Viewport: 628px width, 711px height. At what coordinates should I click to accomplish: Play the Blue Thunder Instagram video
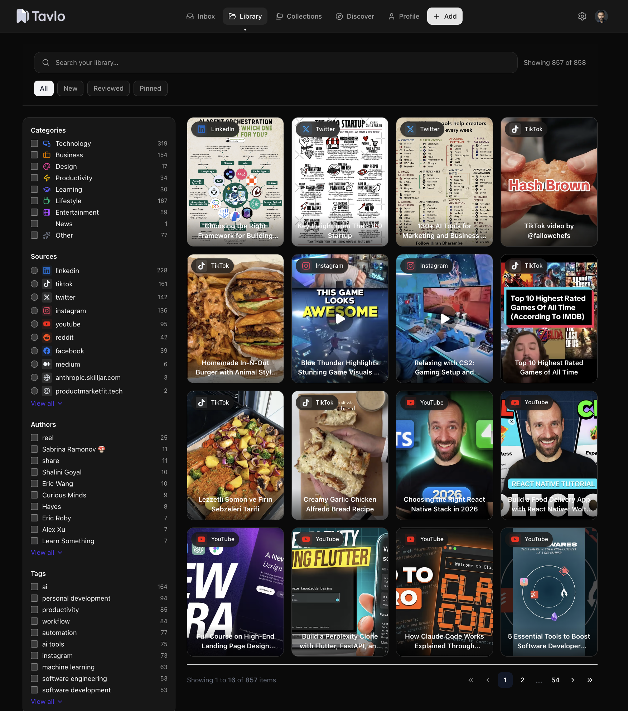340,319
